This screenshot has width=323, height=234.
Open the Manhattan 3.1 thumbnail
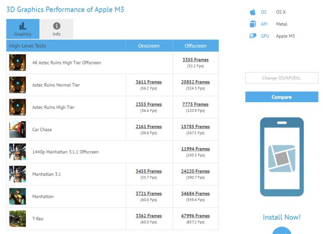[x=18, y=174]
